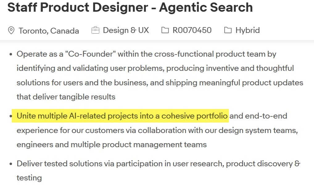Click the word "testing" on the last line
This screenshot has width=314, height=190.
[x=29, y=178]
